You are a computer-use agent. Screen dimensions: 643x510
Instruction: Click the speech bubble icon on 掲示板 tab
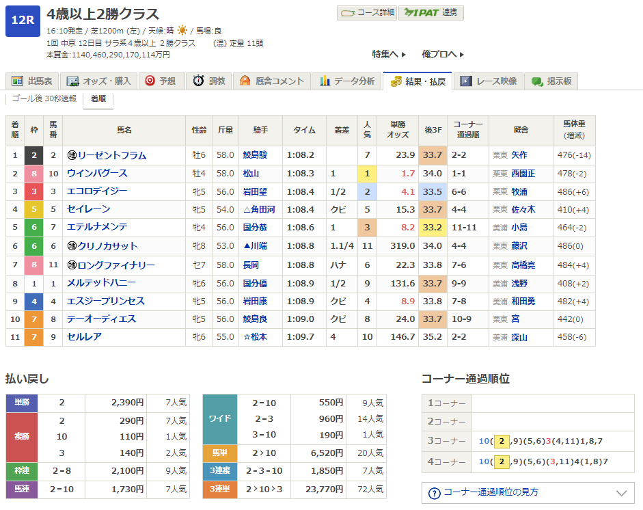pyautogui.click(x=537, y=81)
